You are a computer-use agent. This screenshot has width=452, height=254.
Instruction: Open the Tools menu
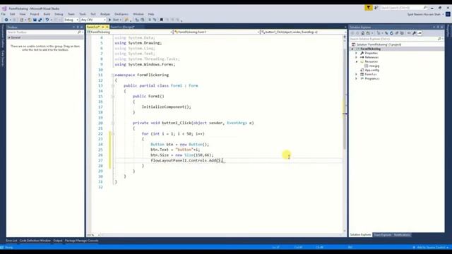(83, 14)
